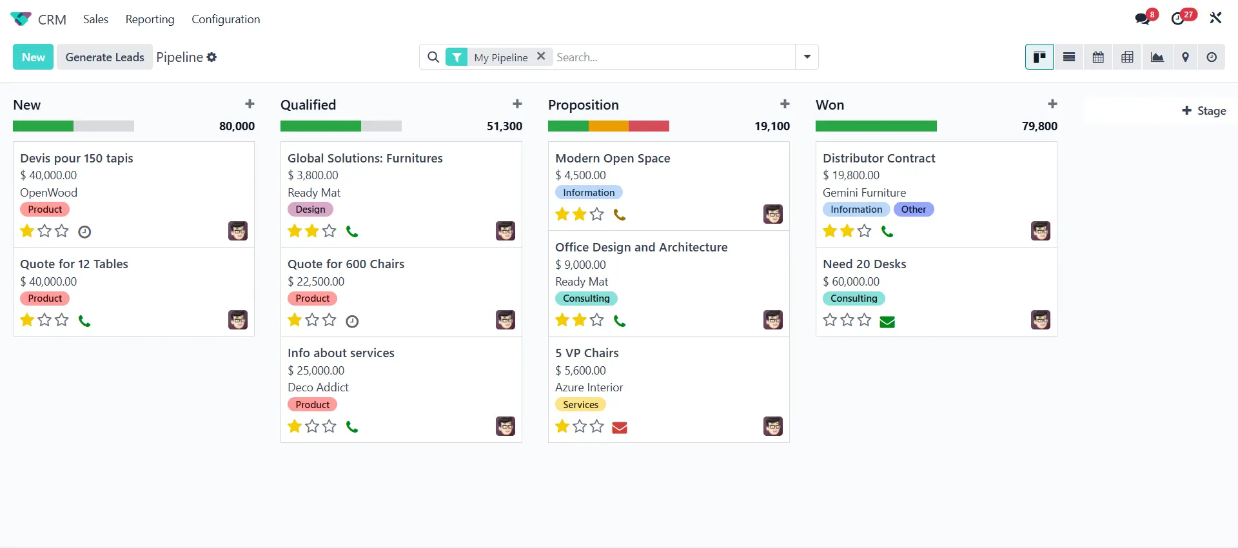
Task: Switch to Graph view
Action: click(1157, 57)
